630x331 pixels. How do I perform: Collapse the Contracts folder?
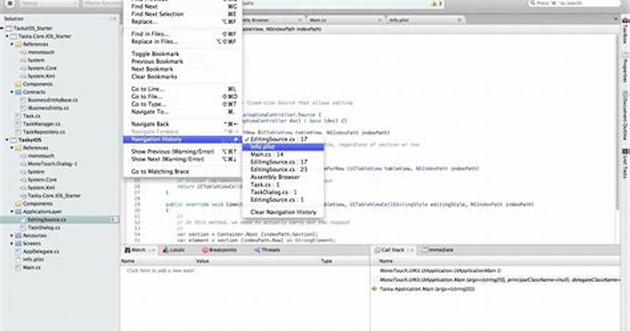pos(12,92)
